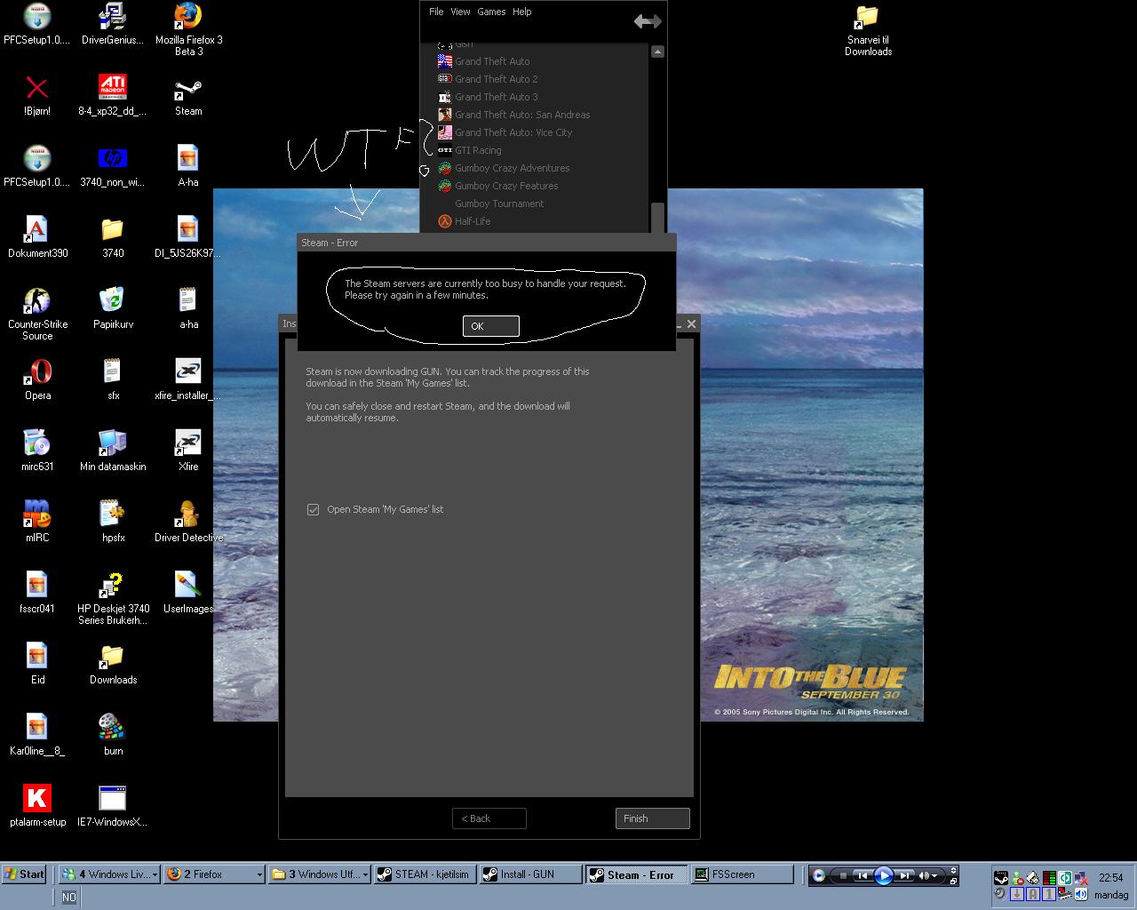Toggle Open Steam 'My Games' list checkbox
The width and height of the screenshot is (1137, 910).
(x=313, y=509)
